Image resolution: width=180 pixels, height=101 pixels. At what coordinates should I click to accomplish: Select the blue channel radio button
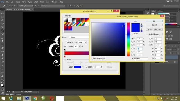[x=132, y=55]
